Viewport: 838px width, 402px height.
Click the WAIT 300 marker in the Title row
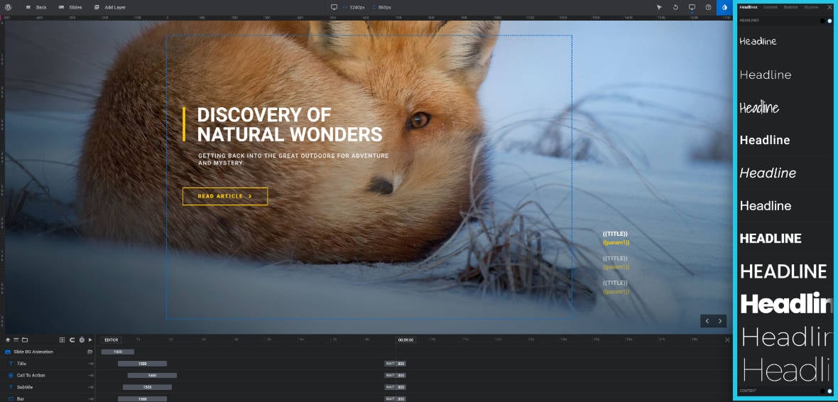[x=395, y=364]
